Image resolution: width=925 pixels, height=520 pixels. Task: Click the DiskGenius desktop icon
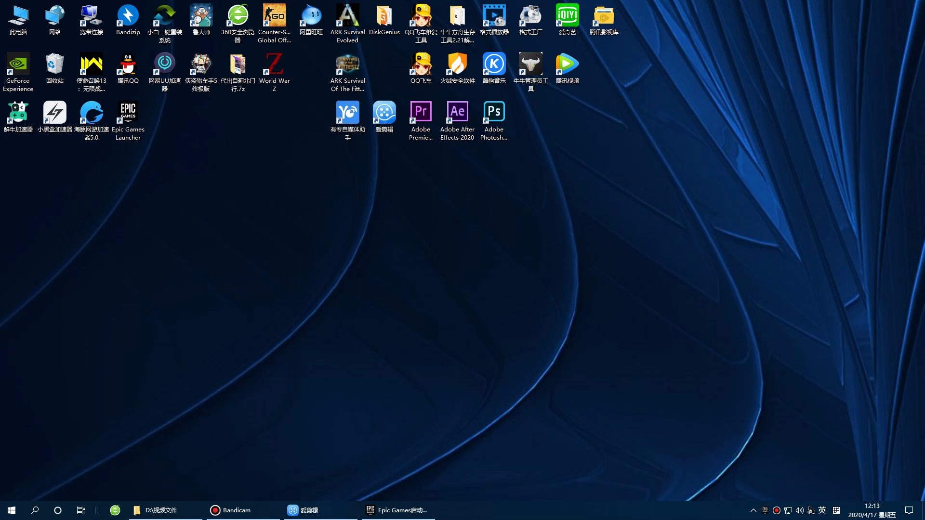pos(384,15)
